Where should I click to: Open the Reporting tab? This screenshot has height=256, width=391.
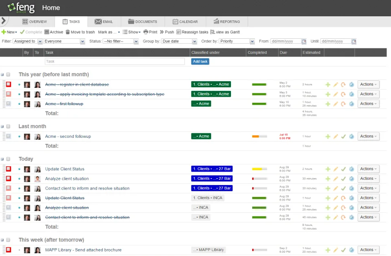tap(227, 22)
